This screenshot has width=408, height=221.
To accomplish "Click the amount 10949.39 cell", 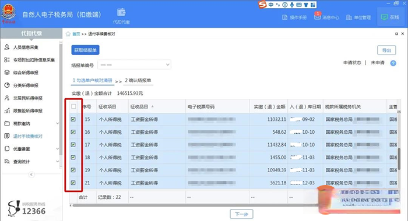I will (277, 170).
